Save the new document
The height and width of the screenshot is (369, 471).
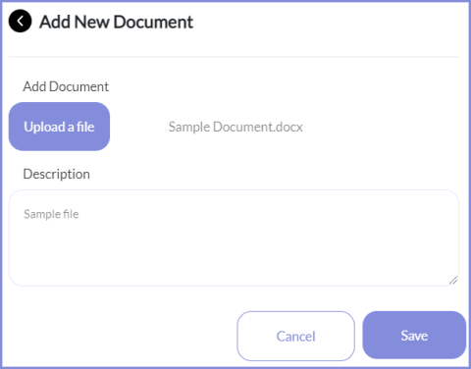tap(414, 336)
